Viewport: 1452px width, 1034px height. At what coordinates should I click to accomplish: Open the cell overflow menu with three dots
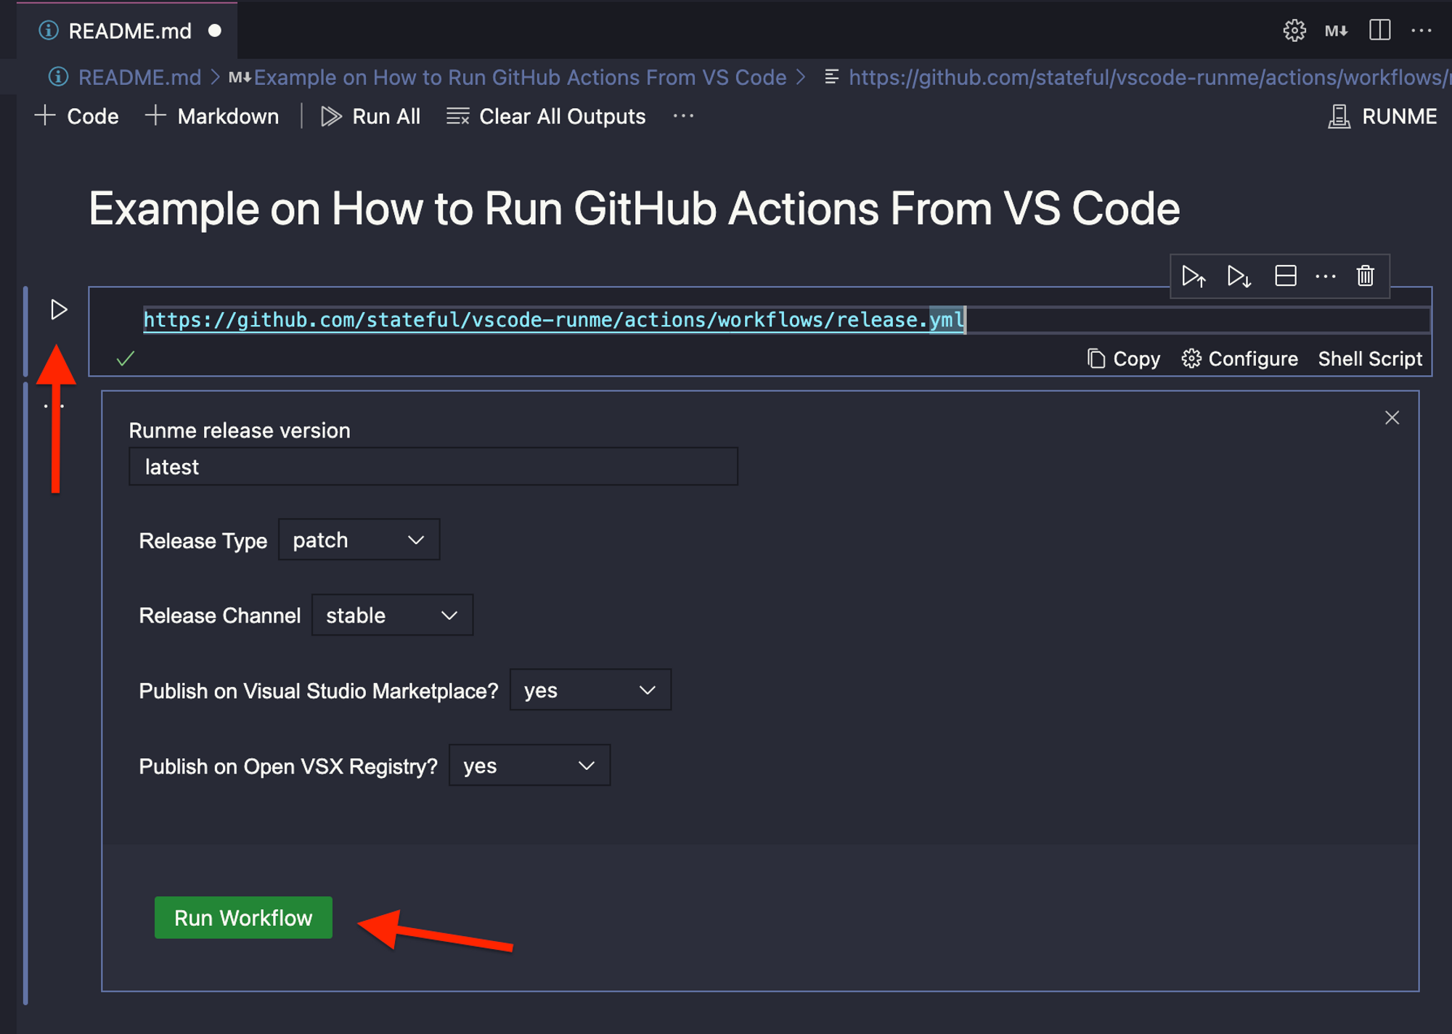[x=1326, y=276]
